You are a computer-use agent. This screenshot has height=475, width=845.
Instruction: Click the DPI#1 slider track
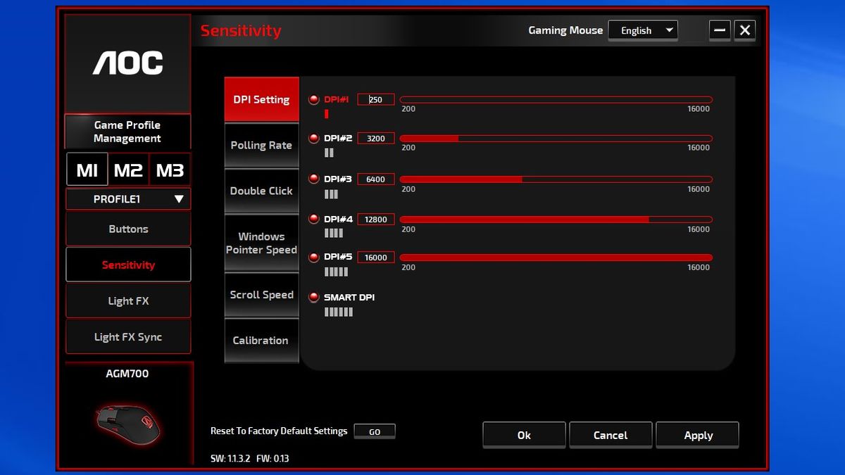[556, 100]
